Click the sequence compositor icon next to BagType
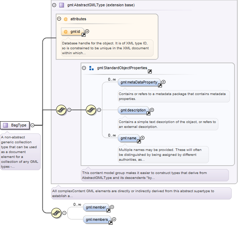 click(61, 110)
